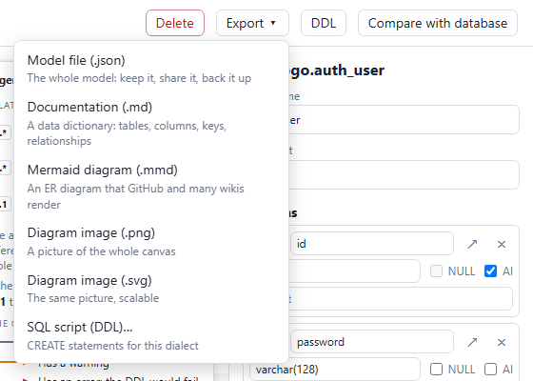Viewport: 533px width, 381px height.
Task: Open the password column arrow icon
Action: [472, 342]
